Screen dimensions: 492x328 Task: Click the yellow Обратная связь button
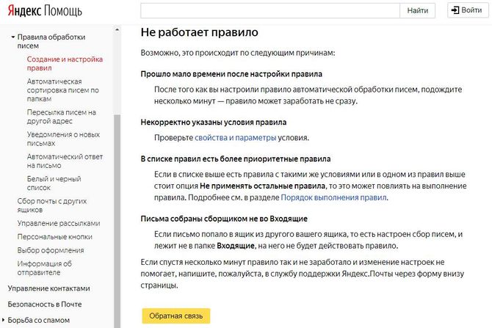(176, 316)
